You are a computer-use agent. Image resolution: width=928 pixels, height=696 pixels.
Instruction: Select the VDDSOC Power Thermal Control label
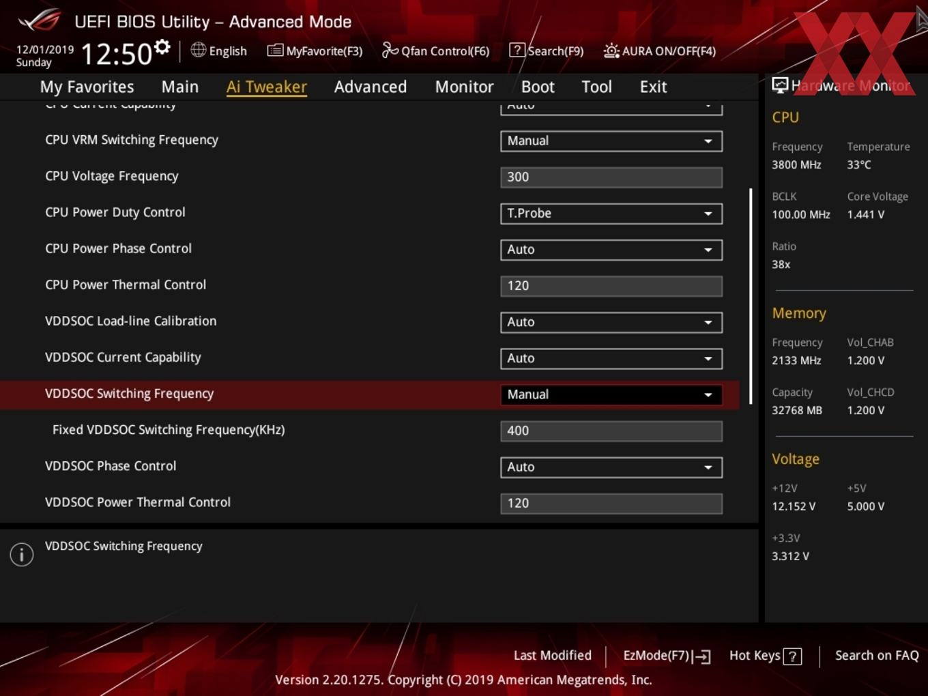[x=138, y=502]
